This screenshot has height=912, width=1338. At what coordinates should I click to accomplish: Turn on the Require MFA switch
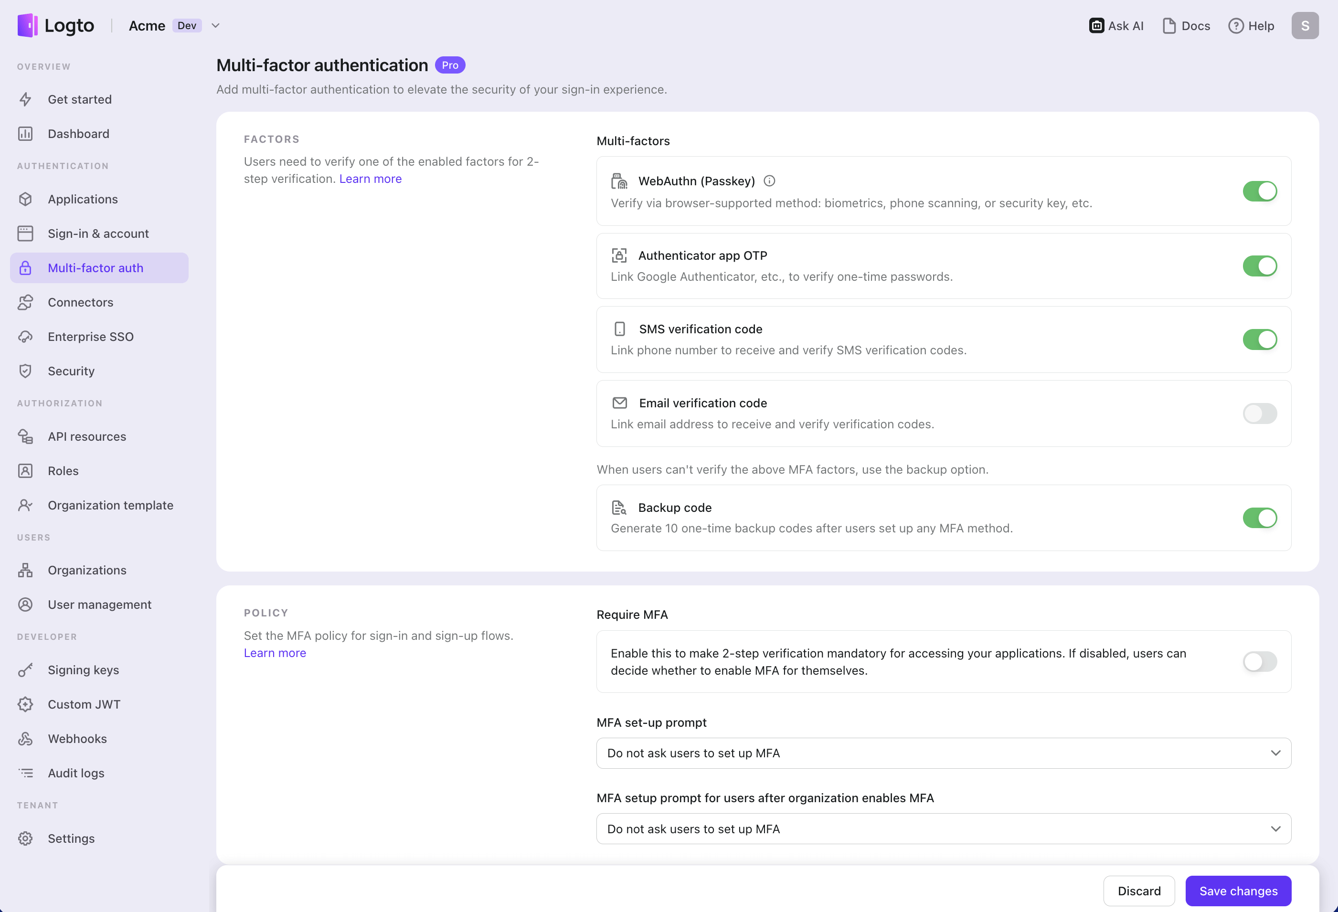(1259, 661)
